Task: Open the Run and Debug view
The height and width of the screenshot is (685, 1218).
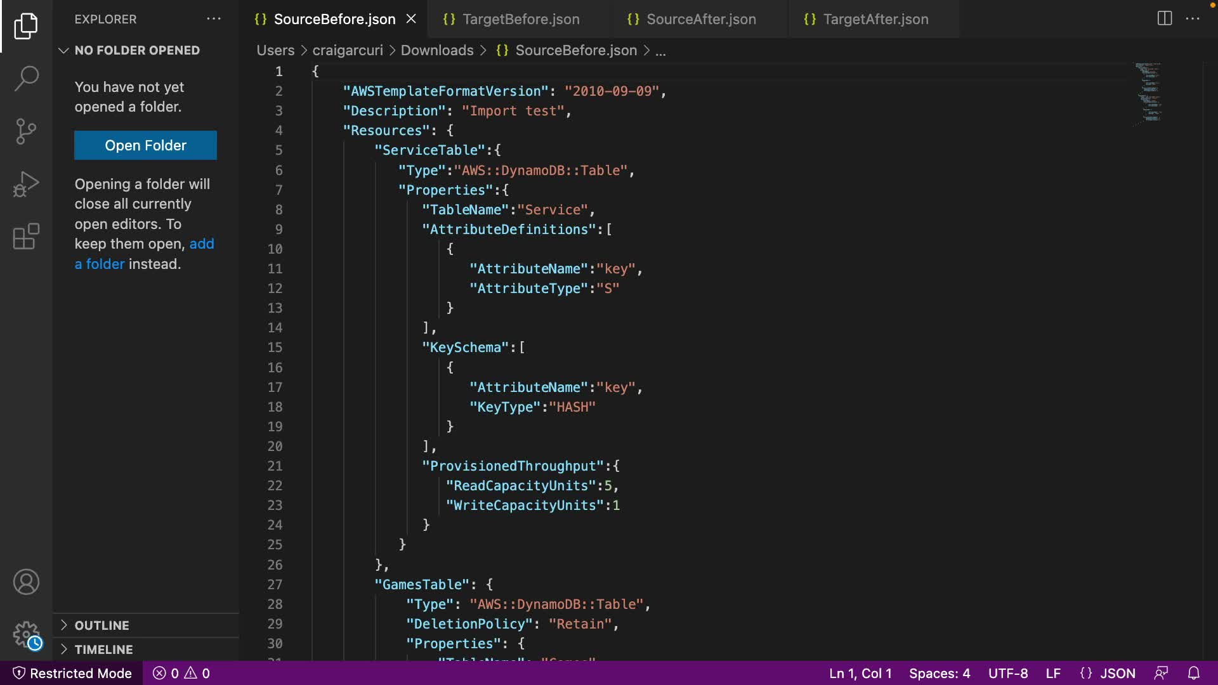Action: click(26, 184)
